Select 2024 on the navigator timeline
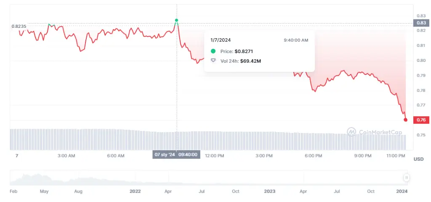The image size is (431, 202). click(402, 191)
